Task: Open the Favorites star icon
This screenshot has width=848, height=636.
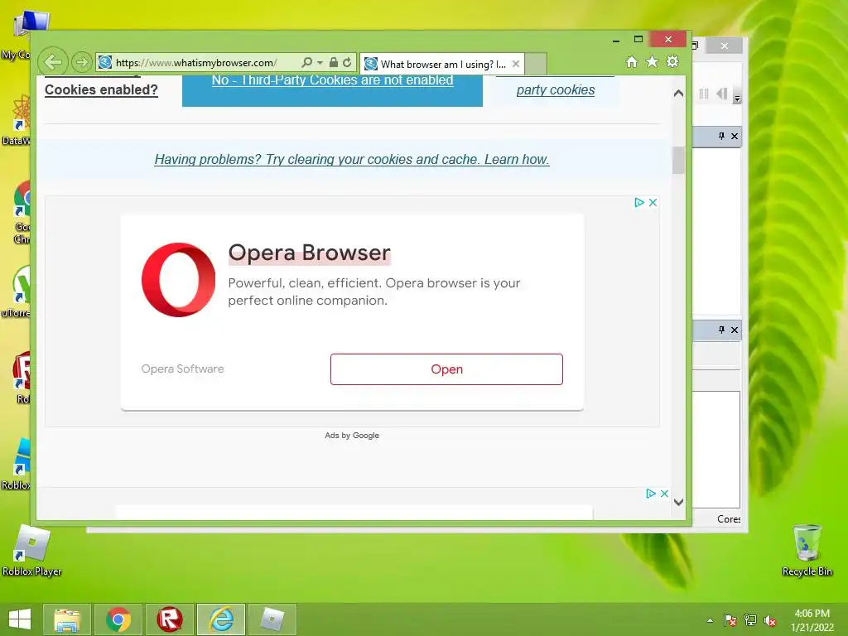Action: tap(653, 62)
